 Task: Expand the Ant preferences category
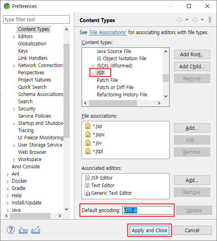click(x=7, y=174)
